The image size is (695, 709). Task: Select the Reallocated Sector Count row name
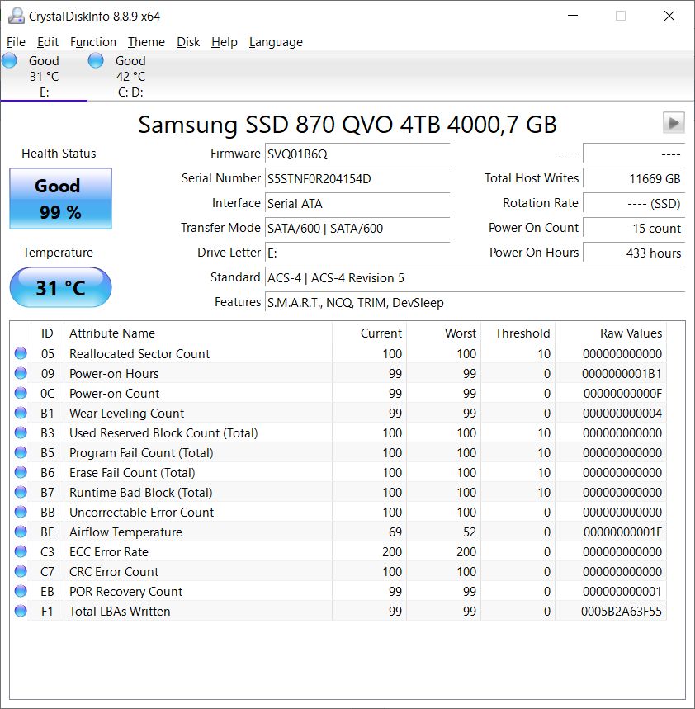[139, 353]
